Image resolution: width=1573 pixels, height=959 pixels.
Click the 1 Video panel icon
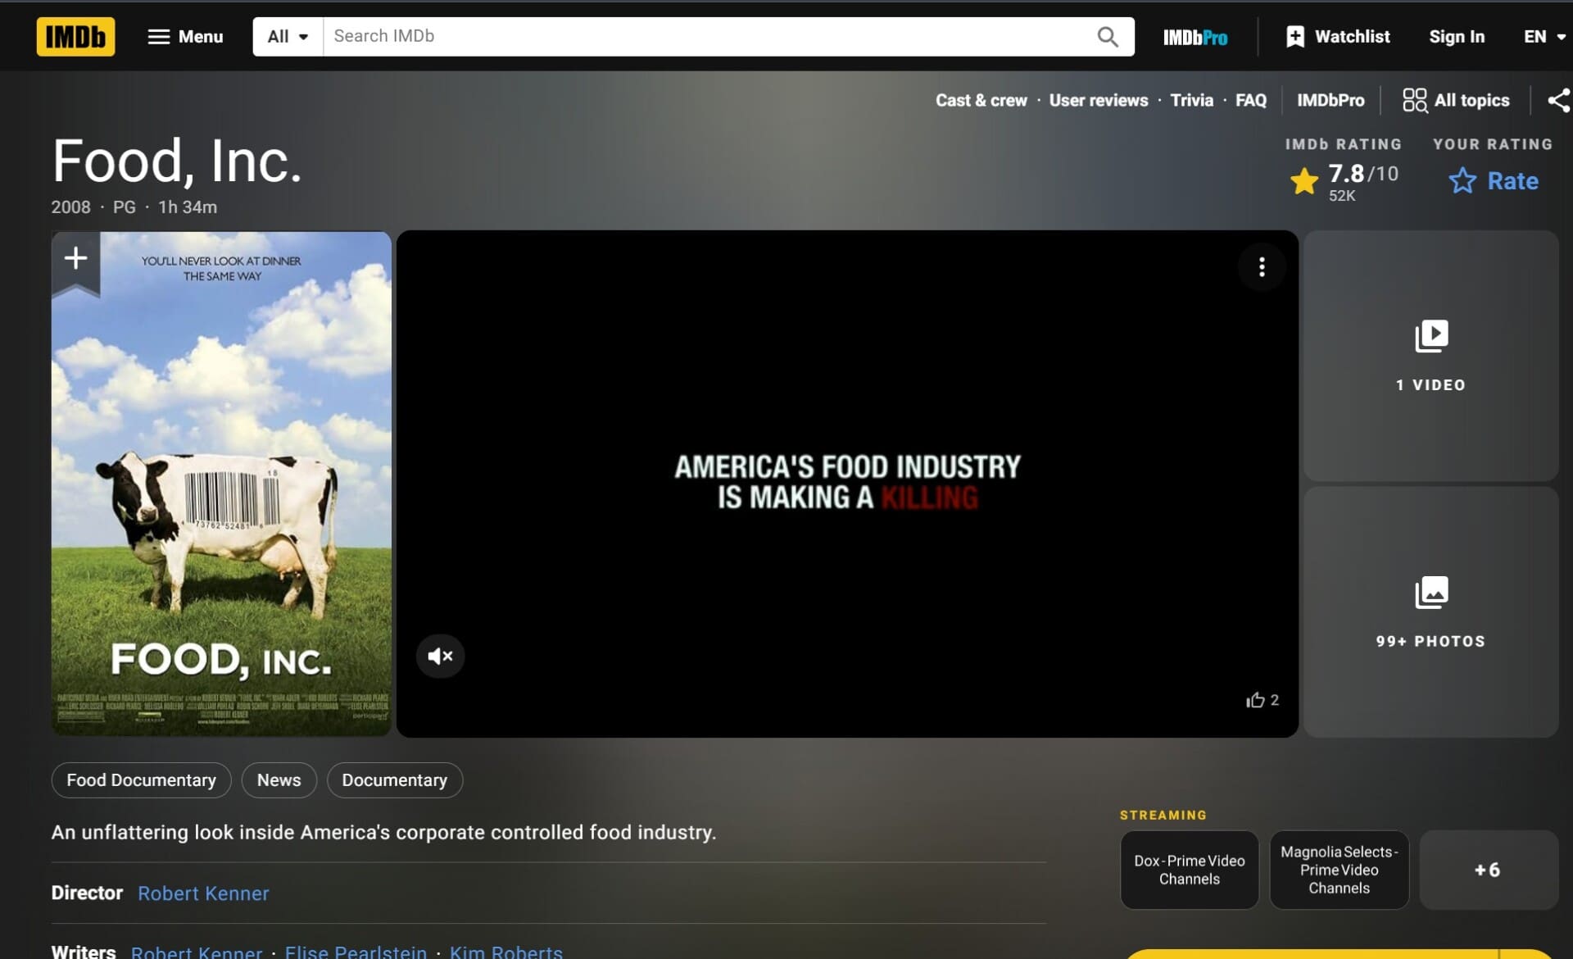[x=1430, y=335]
